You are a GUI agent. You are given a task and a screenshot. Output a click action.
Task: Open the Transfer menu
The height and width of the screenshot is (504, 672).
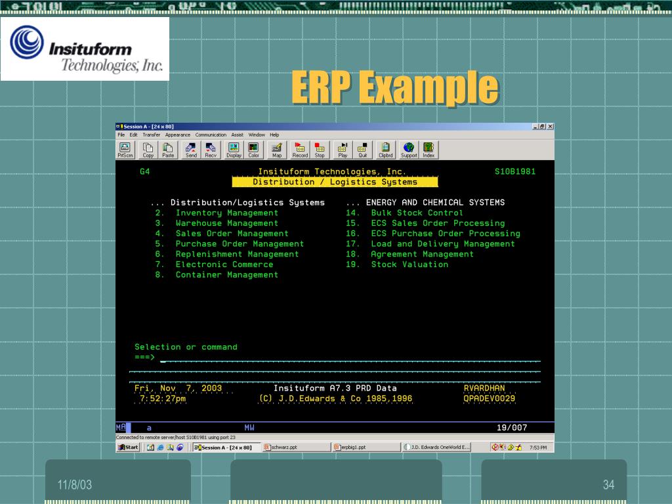tap(152, 135)
